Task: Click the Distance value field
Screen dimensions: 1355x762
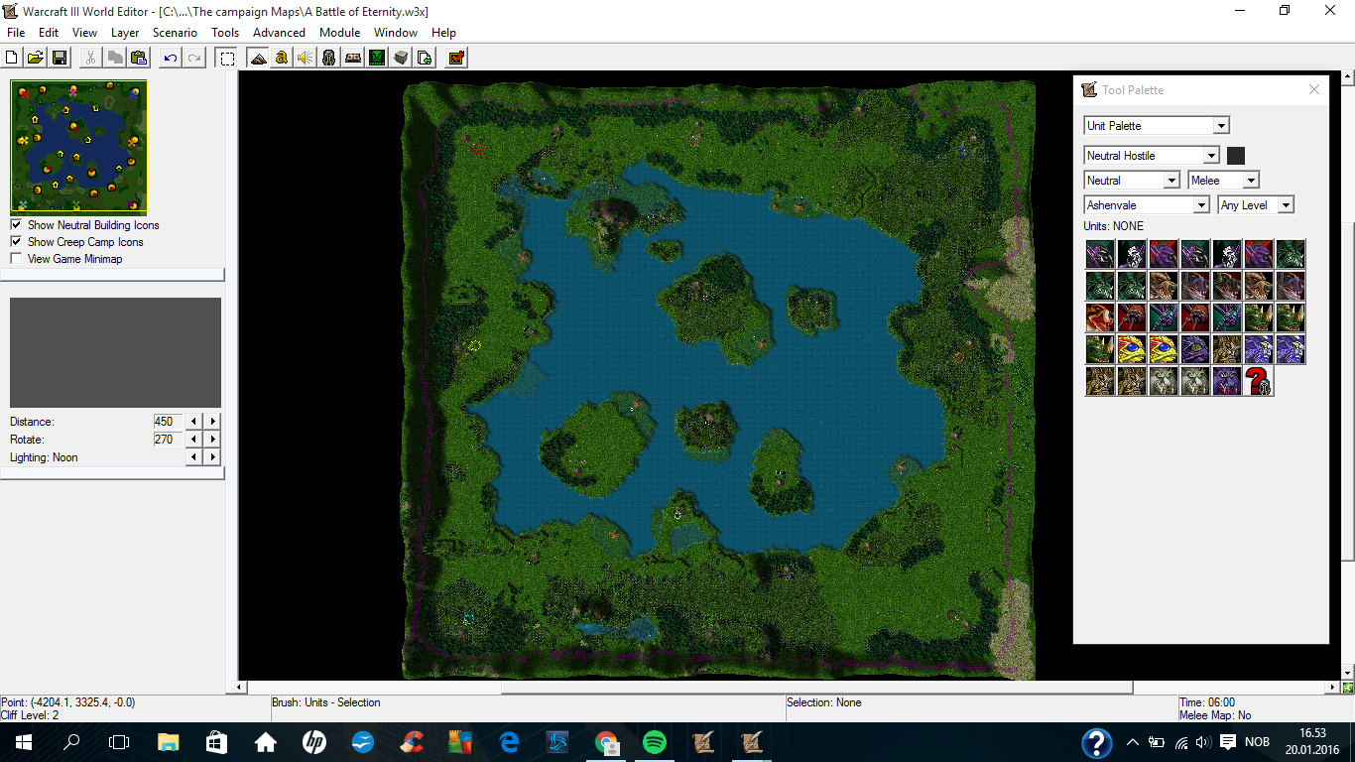Action: pos(169,422)
